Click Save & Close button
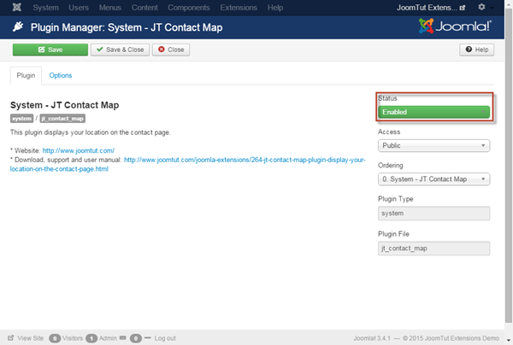The width and height of the screenshot is (513, 345). 120,50
